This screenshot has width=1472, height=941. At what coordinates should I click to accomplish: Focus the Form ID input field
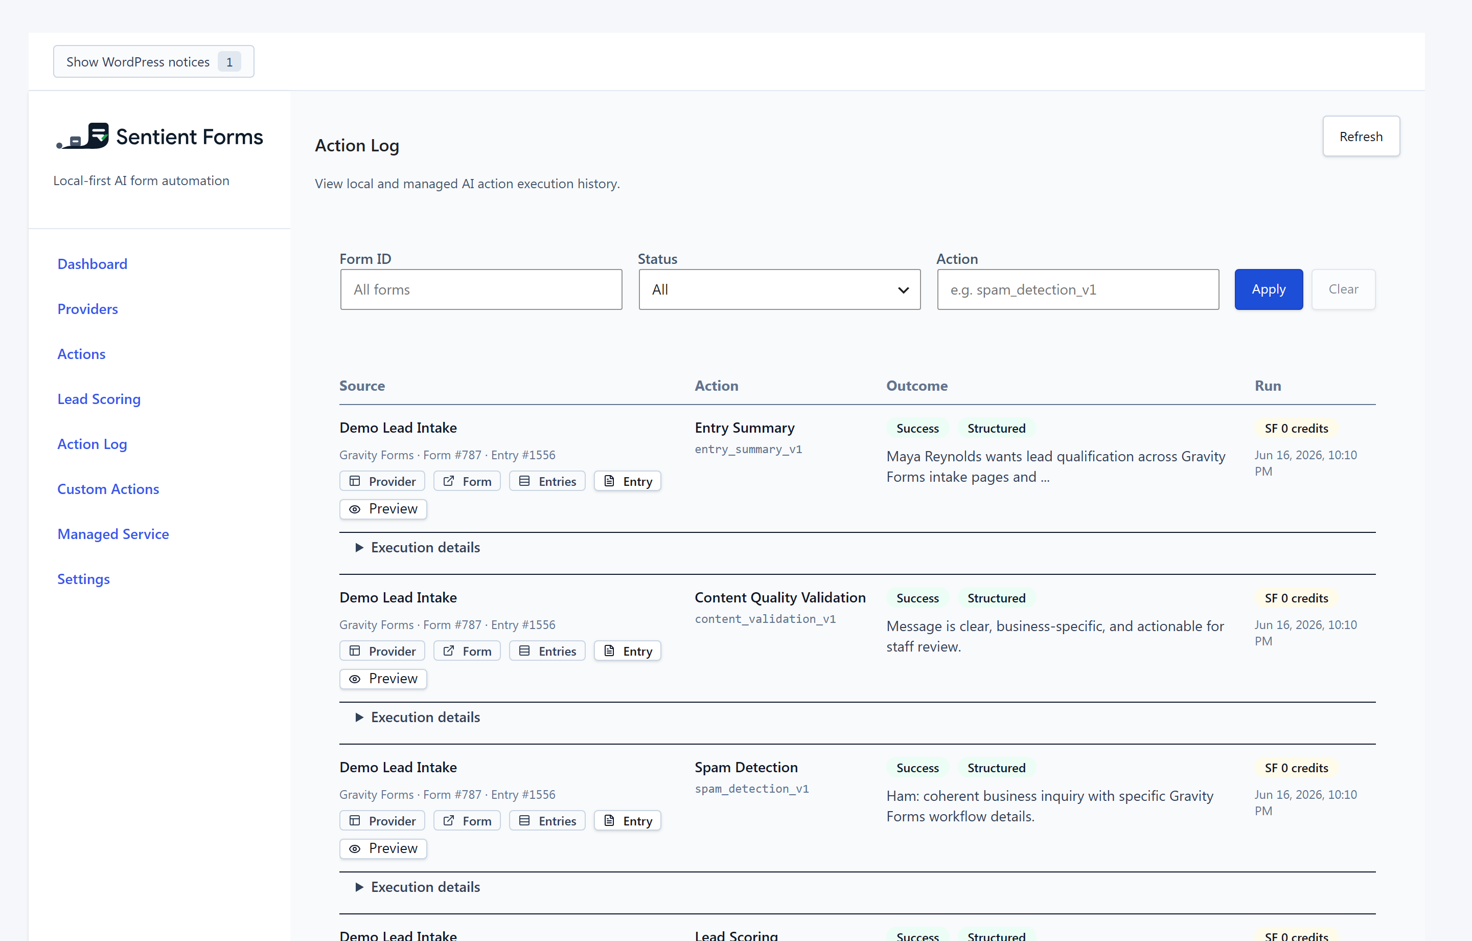tap(481, 289)
